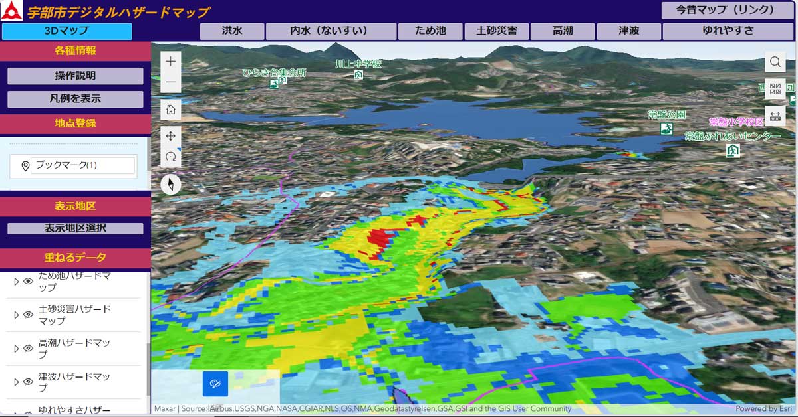Toggle visibility of ため池ハザードマップ layer
This screenshot has width=798, height=417.
click(28, 281)
